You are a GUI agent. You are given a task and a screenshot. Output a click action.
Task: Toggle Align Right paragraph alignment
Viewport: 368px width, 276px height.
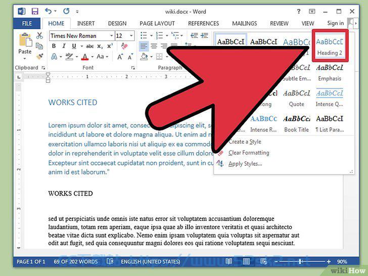(x=164, y=46)
